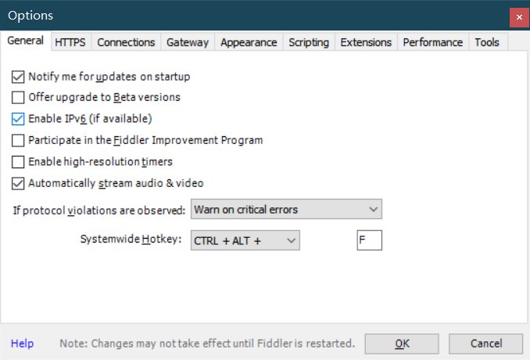Image resolution: width=530 pixels, height=360 pixels.
Task: Select the Gateway tab
Action: pos(188,42)
